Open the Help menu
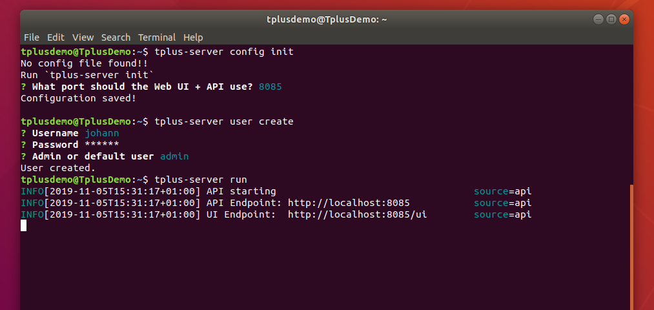 [193, 37]
